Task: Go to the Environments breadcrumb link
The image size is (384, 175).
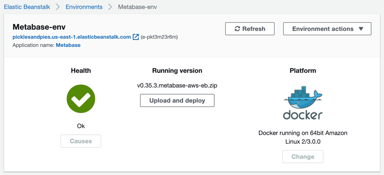Action: 84,7
